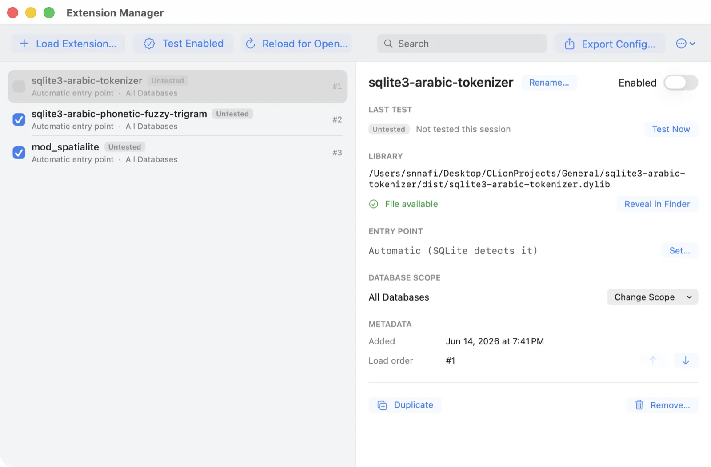Check the sqlite3-arabic-tokenizer checkbox
711x467 pixels.
click(x=19, y=86)
